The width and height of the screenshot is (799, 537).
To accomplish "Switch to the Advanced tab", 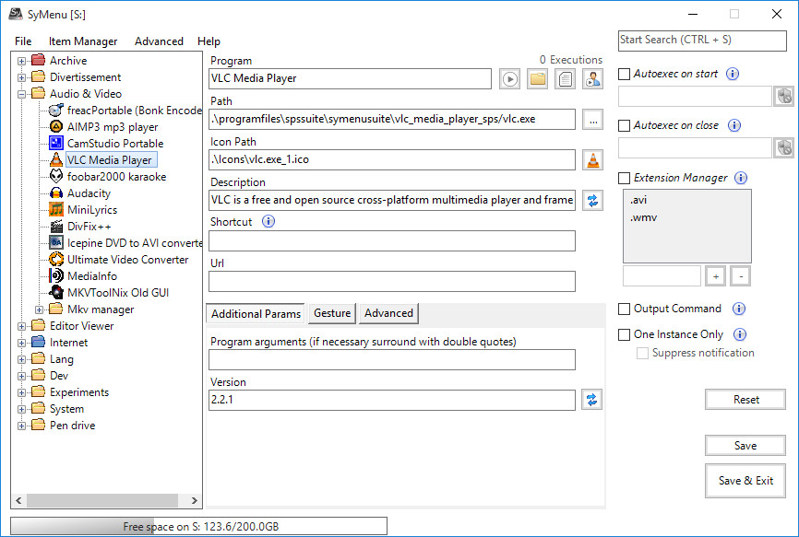I will tap(388, 313).
